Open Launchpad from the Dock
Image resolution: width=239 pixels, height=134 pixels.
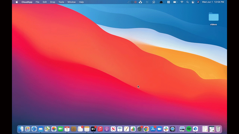click(27, 129)
